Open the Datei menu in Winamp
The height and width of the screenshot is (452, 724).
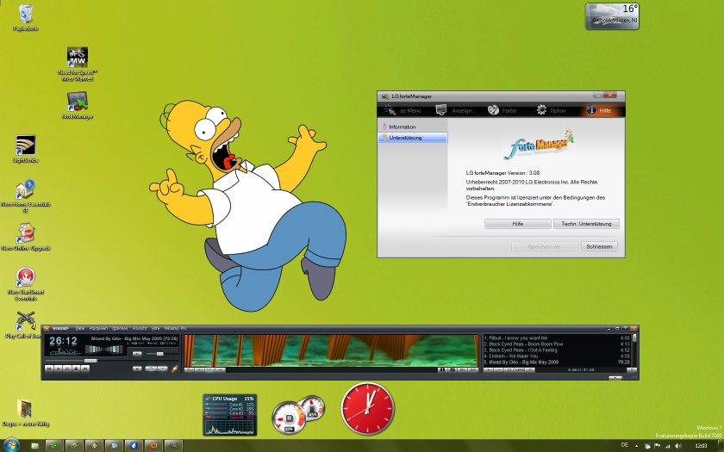[80, 329]
